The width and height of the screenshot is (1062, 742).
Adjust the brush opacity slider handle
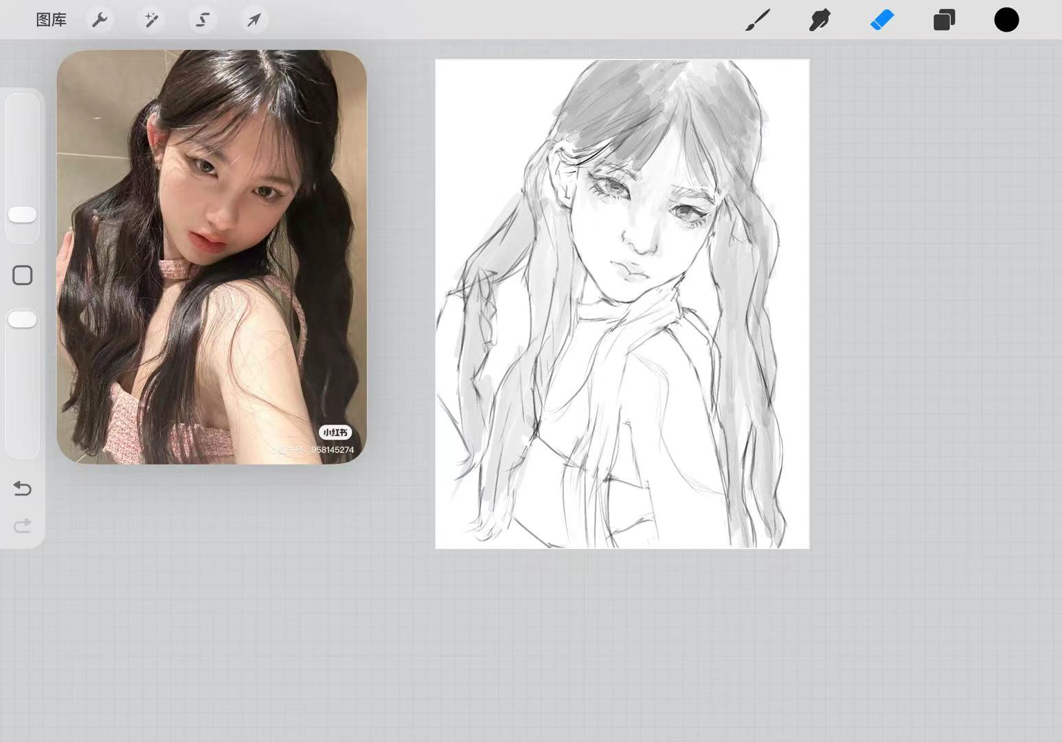coord(22,319)
